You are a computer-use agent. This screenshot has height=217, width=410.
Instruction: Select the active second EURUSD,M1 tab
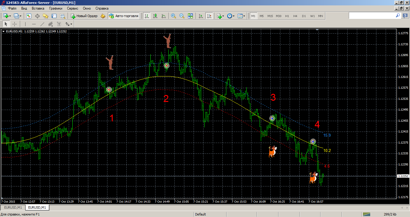pyautogui.click(x=37, y=207)
